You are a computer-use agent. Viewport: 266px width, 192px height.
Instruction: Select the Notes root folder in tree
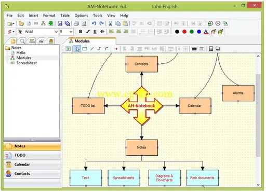click(16, 48)
